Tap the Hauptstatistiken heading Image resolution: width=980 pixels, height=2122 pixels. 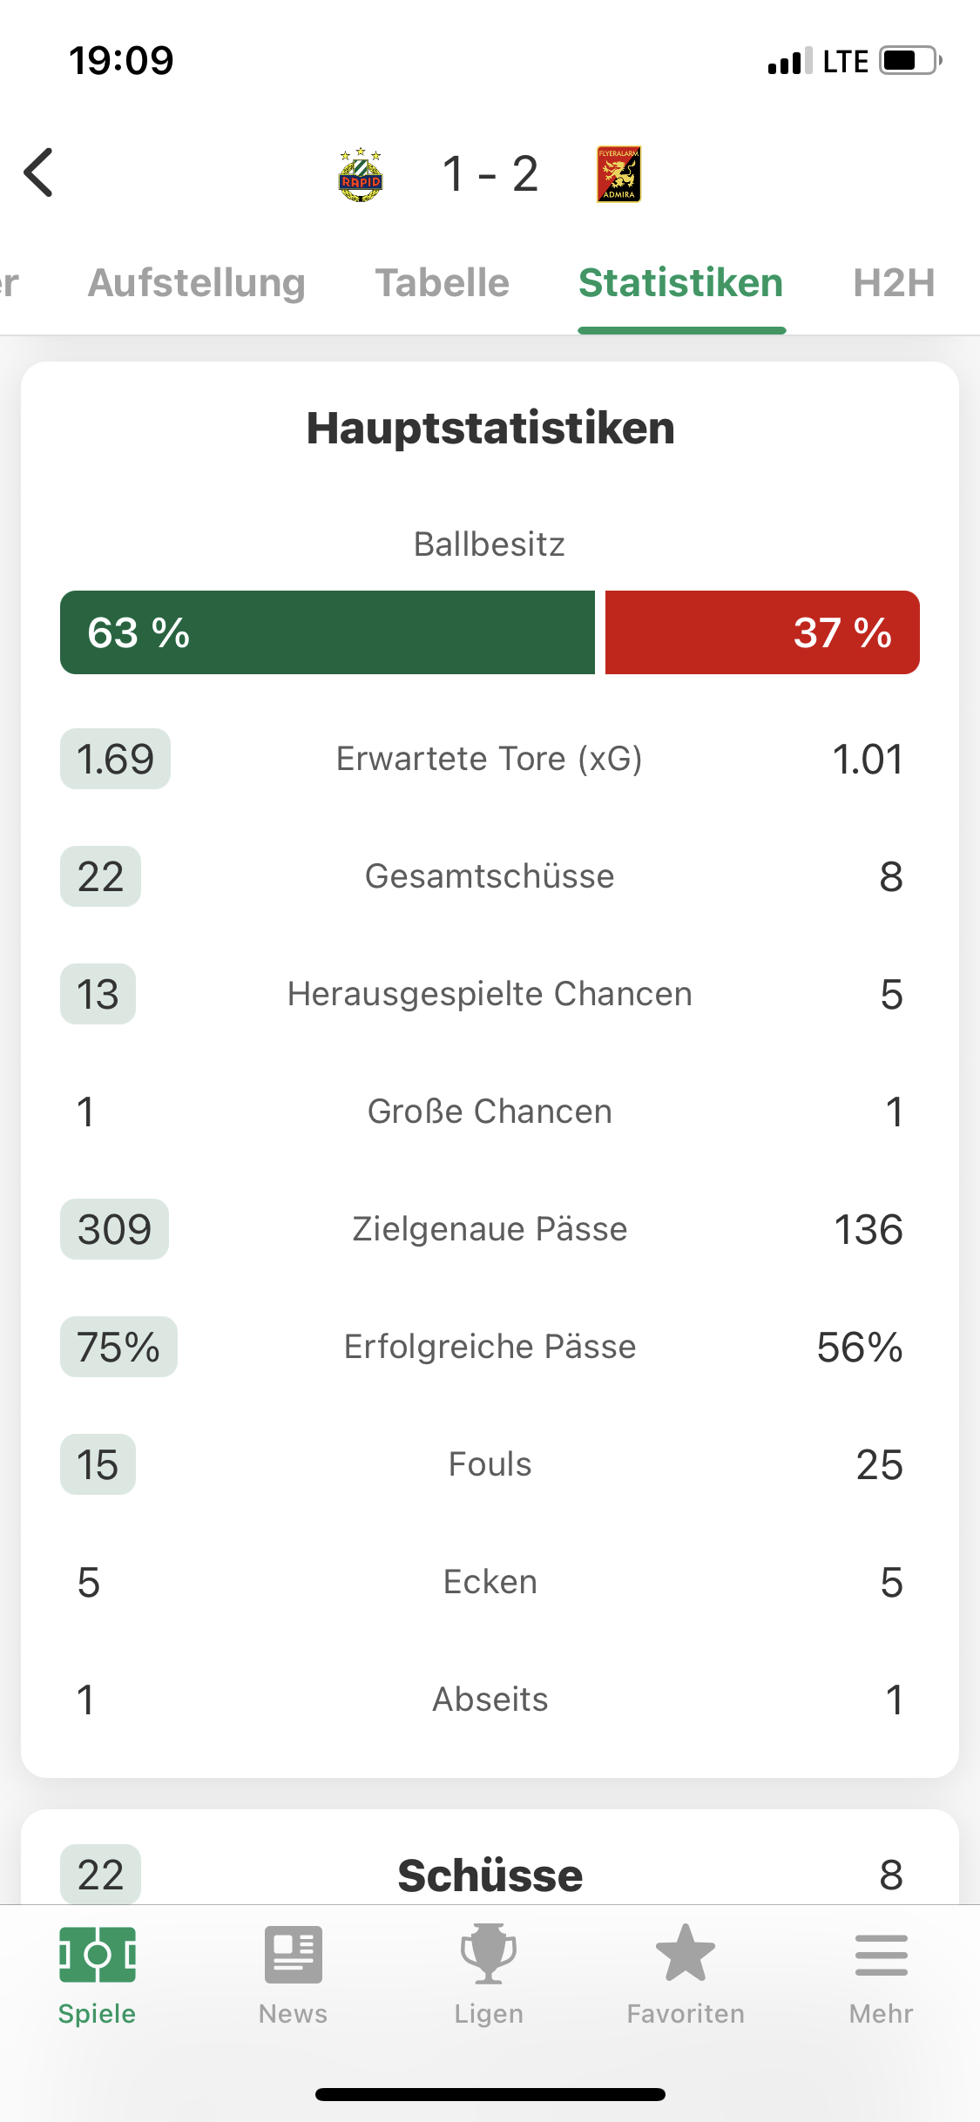[x=490, y=428]
